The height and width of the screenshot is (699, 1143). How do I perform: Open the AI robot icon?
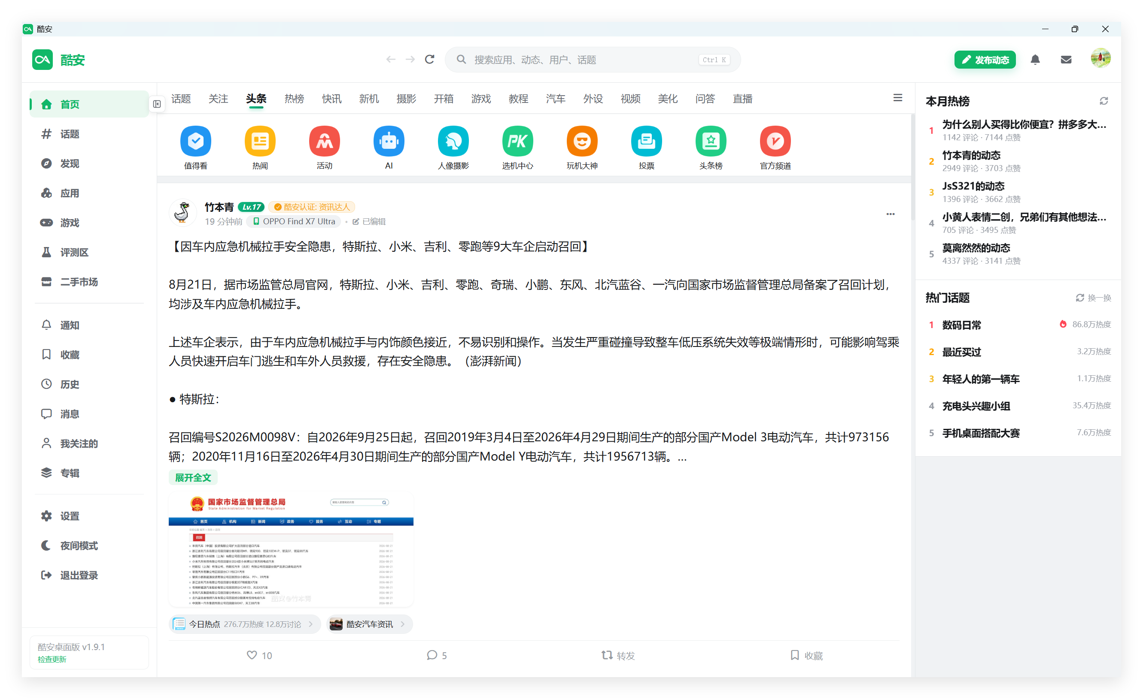(x=389, y=141)
